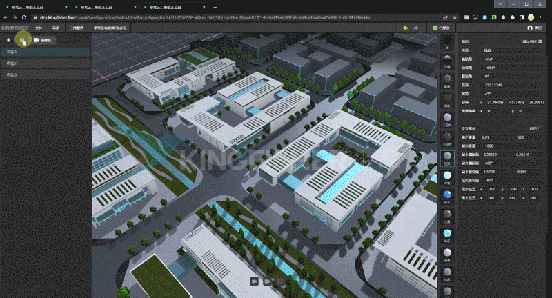Open the 帮助 (Help) menu
This screenshot has height=298, width=552.
pyautogui.click(x=56, y=28)
